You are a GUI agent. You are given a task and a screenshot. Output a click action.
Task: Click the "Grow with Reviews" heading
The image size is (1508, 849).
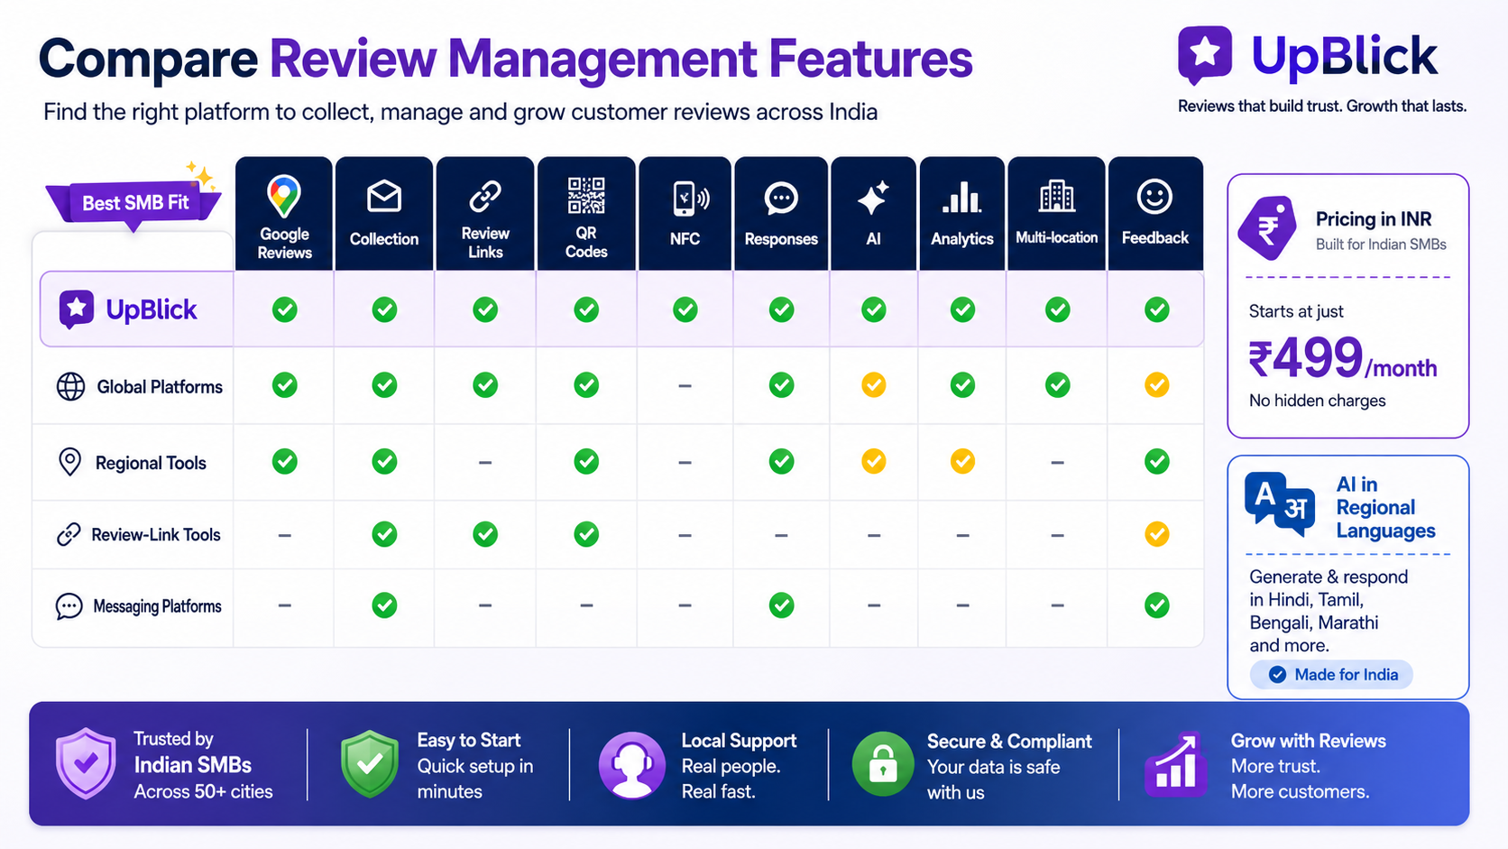click(x=1308, y=741)
